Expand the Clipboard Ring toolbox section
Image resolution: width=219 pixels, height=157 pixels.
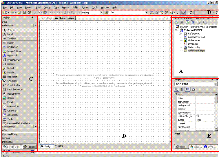click(20, 134)
